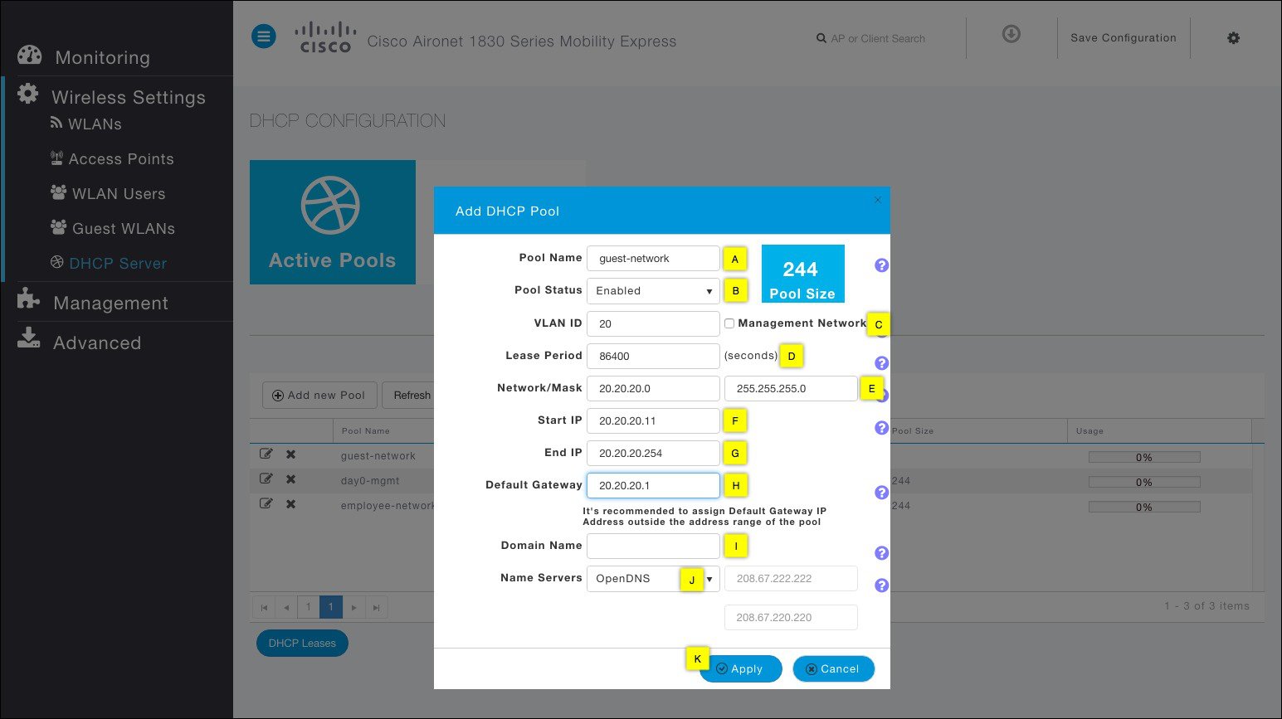Click the edit pencil for employee-network pool
The width and height of the screenshot is (1282, 719).
266,503
